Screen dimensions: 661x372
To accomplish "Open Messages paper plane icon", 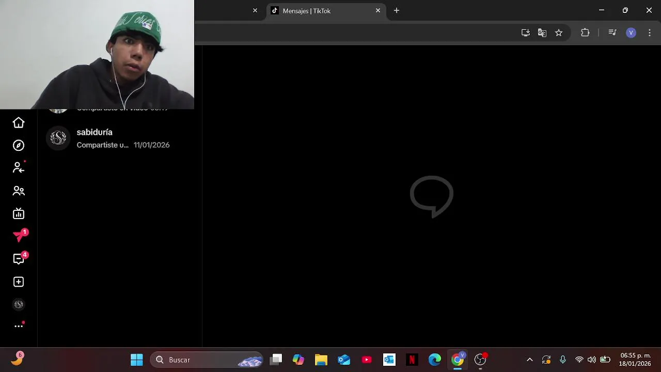I will coord(20,236).
